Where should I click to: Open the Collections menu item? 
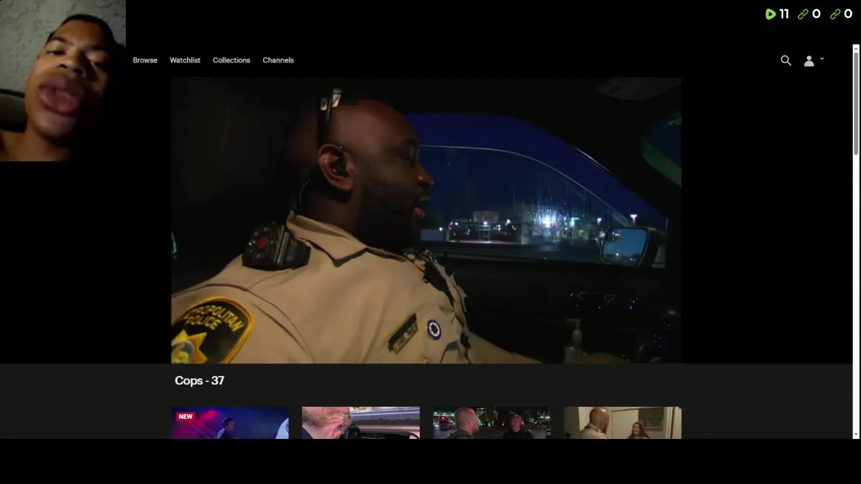pyautogui.click(x=231, y=61)
